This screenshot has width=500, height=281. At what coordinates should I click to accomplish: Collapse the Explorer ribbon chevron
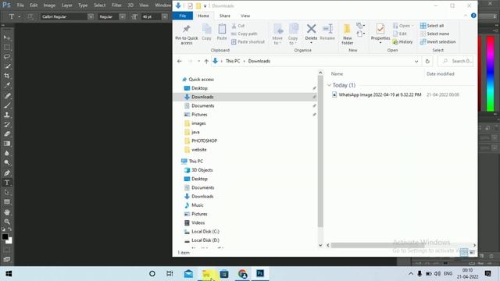[x=466, y=16]
